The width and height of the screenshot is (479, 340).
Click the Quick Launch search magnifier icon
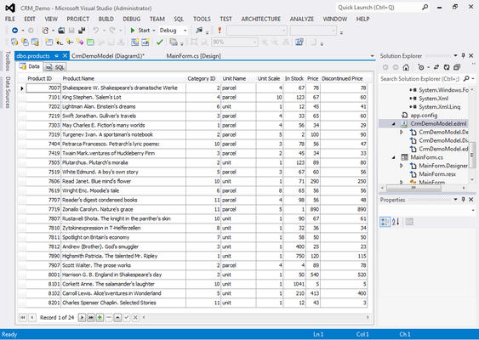pos(425,8)
